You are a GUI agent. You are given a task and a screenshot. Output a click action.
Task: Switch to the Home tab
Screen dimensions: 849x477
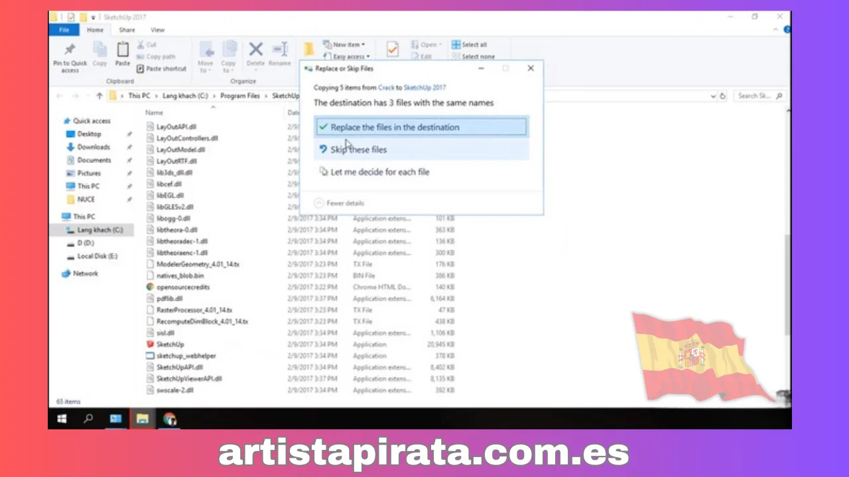pos(95,30)
